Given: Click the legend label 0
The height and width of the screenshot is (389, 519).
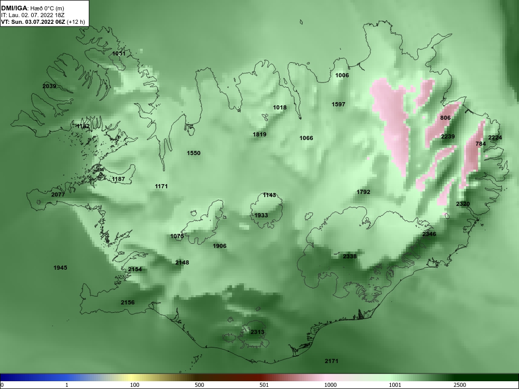Looking at the screenshot, I should 2,385.
